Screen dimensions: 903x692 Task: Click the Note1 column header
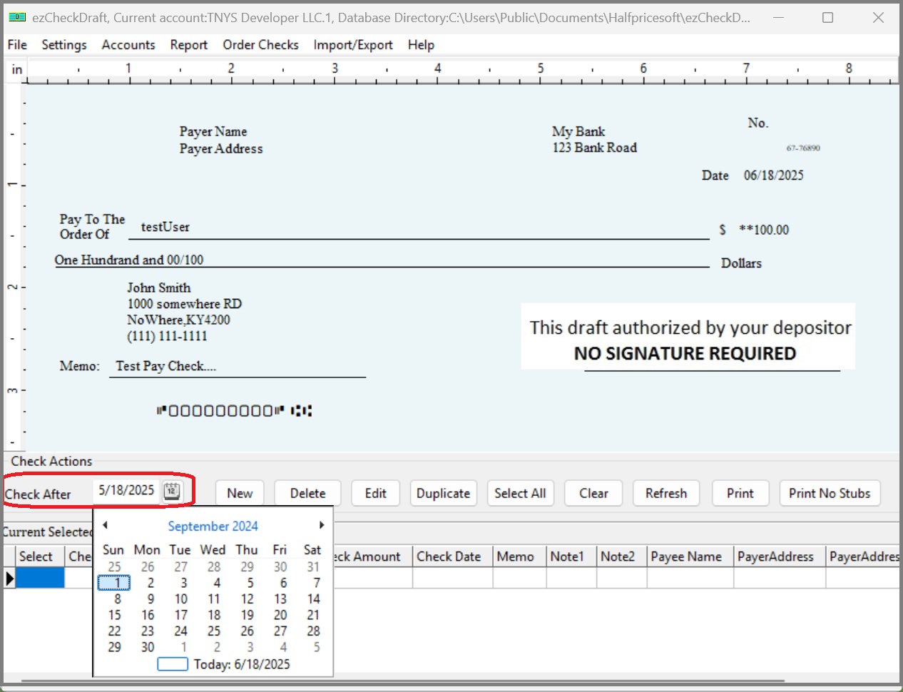(x=571, y=556)
